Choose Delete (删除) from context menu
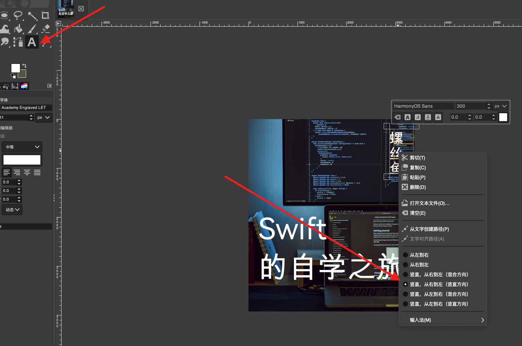The image size is (522, 346). tap(443, 187)
